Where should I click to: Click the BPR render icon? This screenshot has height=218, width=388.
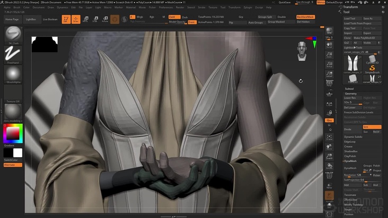(x=329, y=31)
